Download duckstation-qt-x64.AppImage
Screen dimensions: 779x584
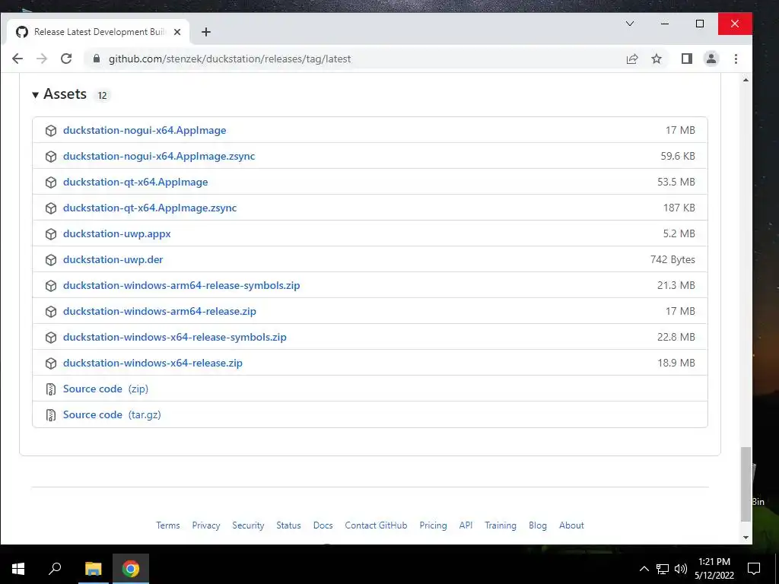click(x=135, y=182)
